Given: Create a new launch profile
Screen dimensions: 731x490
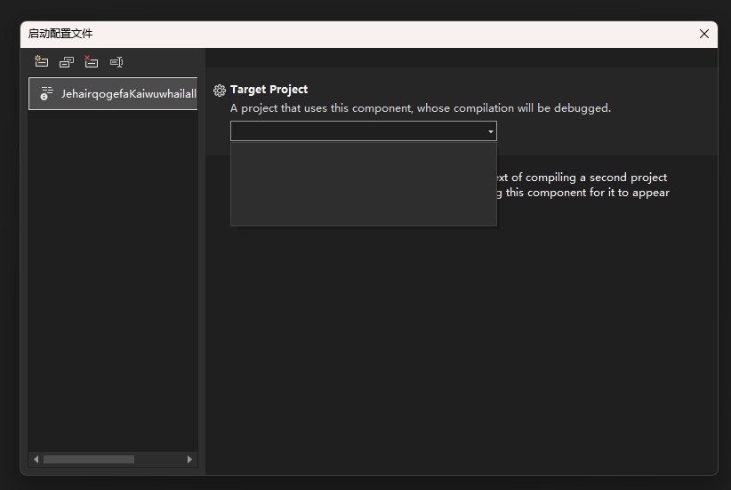Looking at the screenshot, I should click(41, 61).
